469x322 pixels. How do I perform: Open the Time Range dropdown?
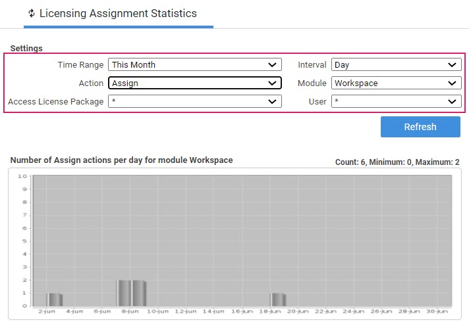(194, 65)
